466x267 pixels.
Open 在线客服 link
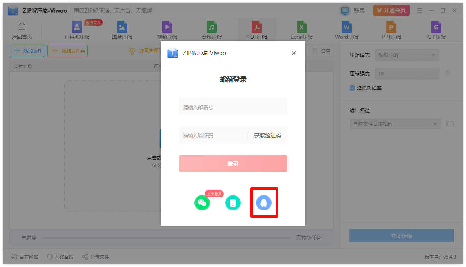(x=60, y=257)
